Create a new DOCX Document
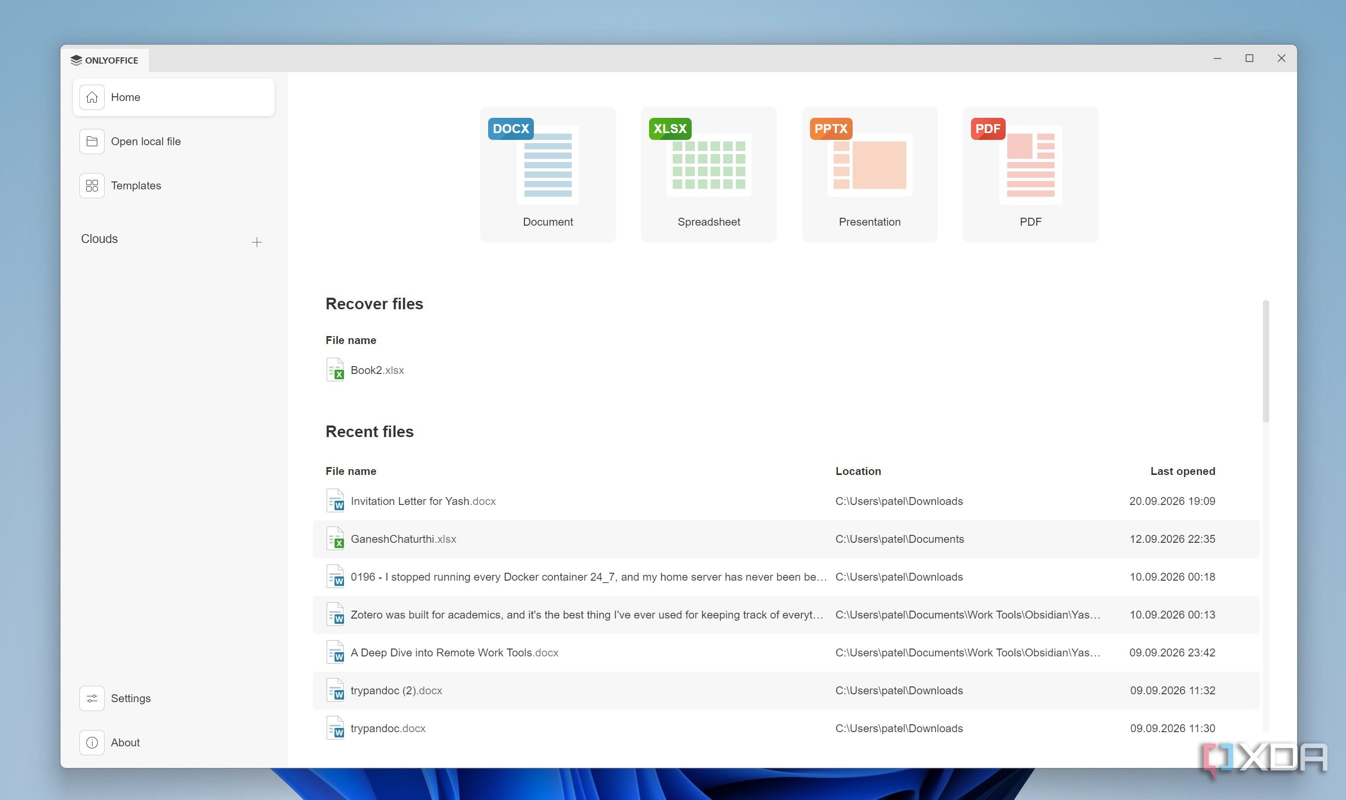Screen dimensions: 1346x800 548,174
